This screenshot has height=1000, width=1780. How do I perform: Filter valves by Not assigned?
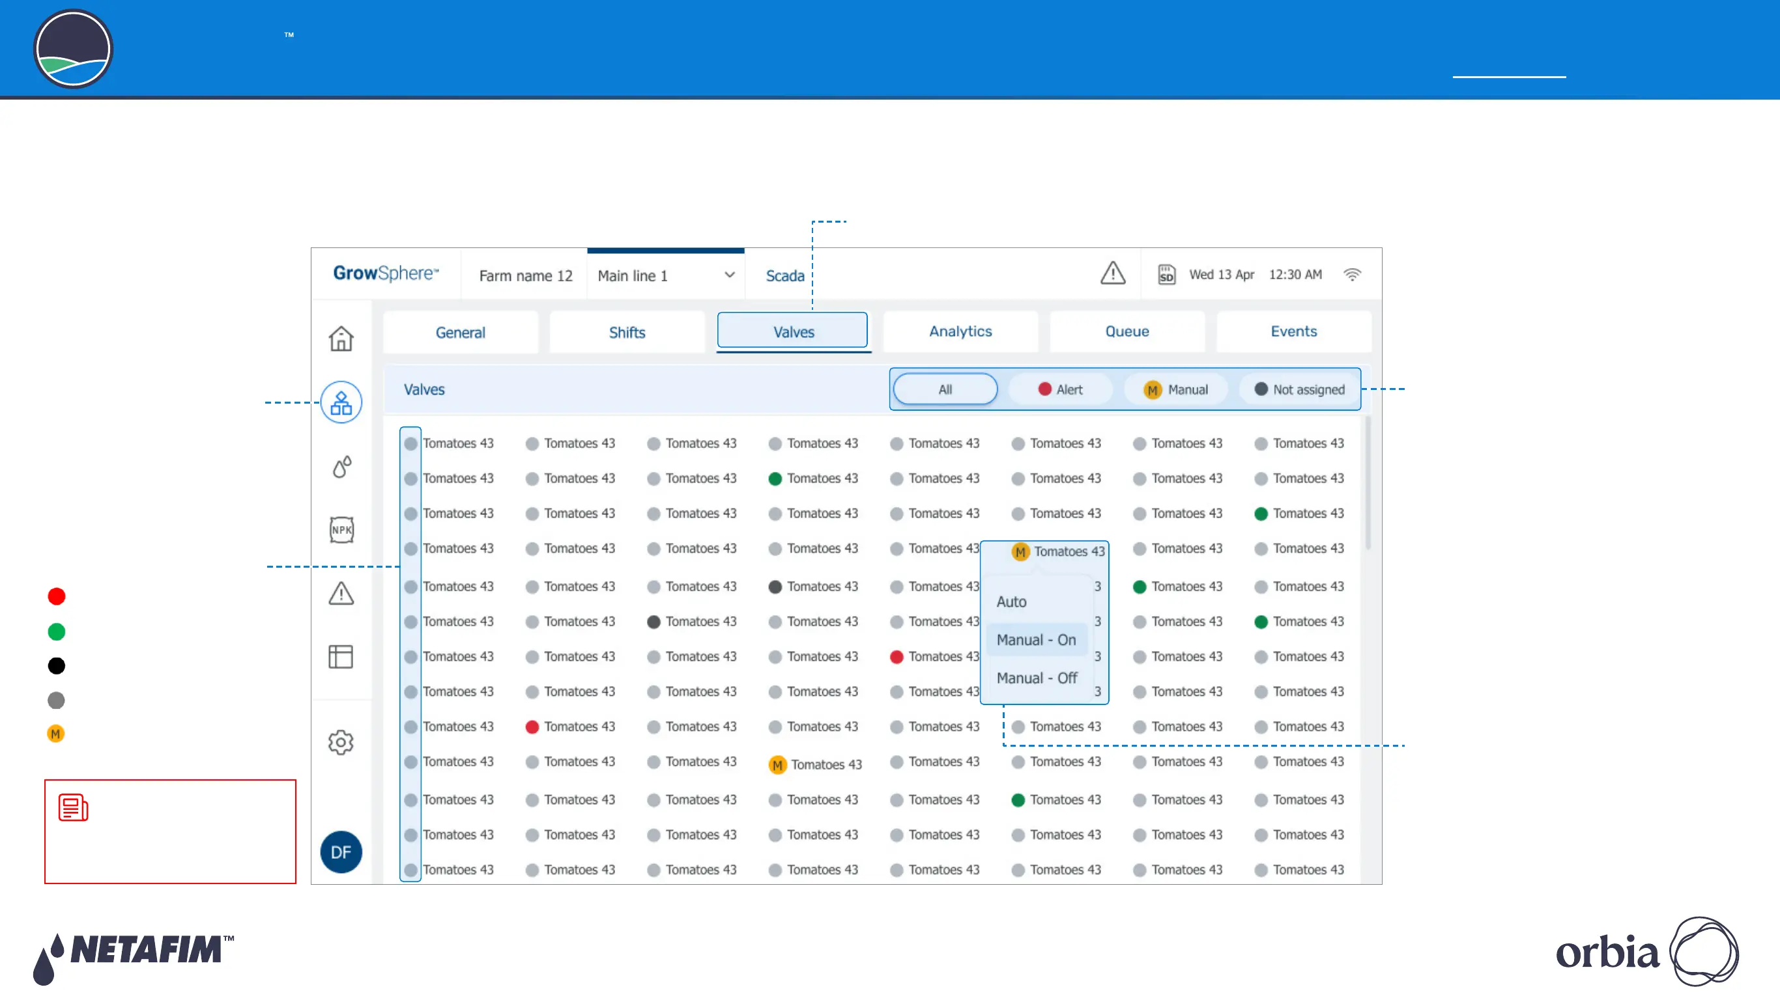click(x=1299, y=389)
